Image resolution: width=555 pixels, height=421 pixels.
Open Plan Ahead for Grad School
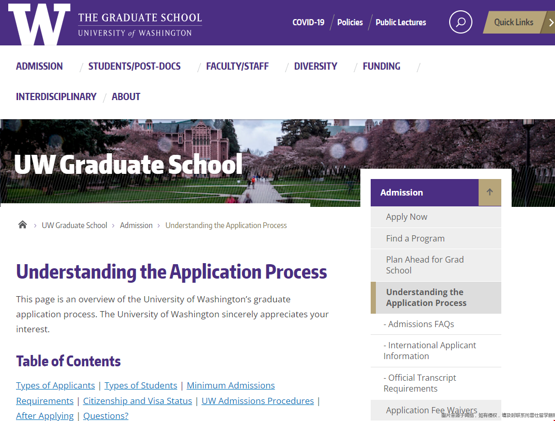[436, 265]
